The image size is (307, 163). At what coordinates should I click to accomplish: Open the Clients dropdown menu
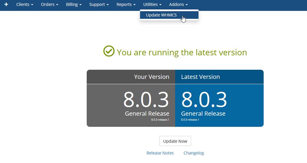click(x=25, y=4)
